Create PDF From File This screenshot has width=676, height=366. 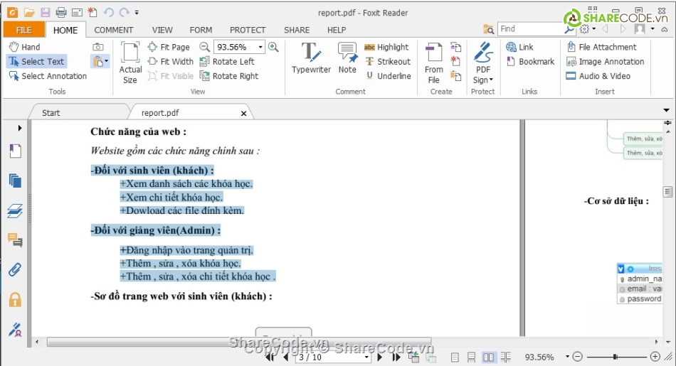point(434,63)
